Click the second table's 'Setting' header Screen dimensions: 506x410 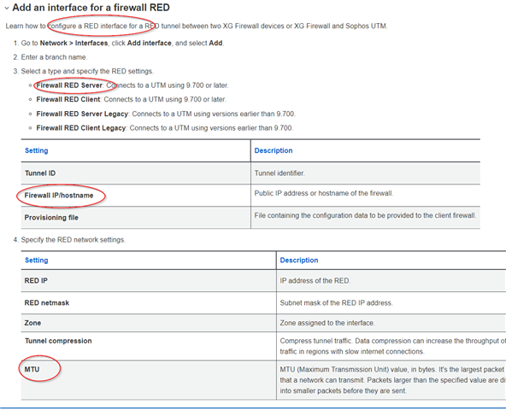tap(37, 261)
